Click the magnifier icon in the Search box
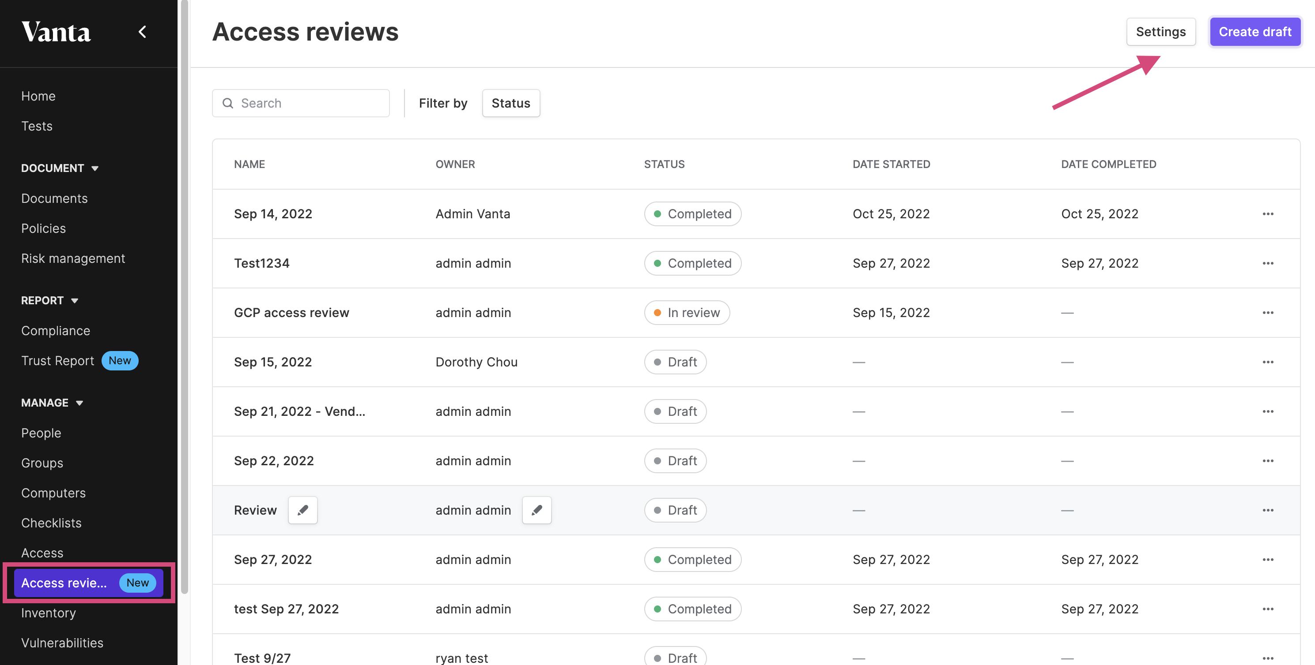 (228, 103)
